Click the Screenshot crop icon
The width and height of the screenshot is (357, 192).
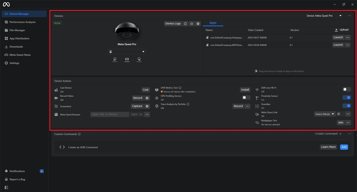pos(56,106)
